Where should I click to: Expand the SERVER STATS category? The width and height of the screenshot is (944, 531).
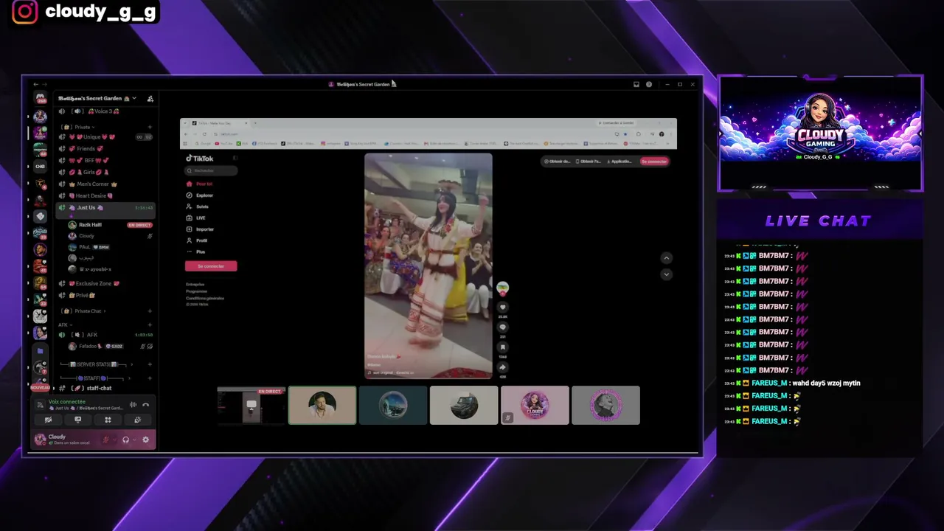(x=96, y=364)
